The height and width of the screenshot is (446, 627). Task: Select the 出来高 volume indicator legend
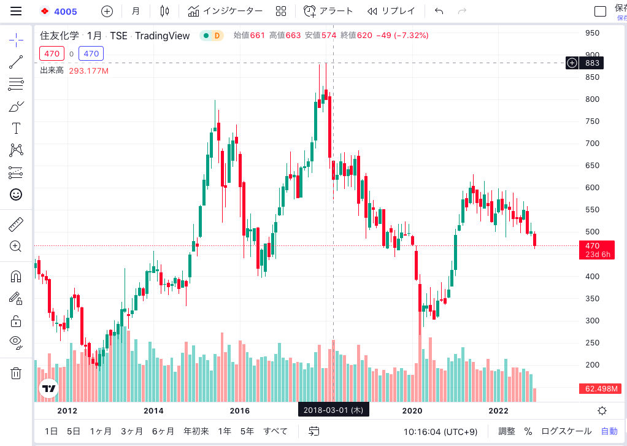tap(52, 71)
